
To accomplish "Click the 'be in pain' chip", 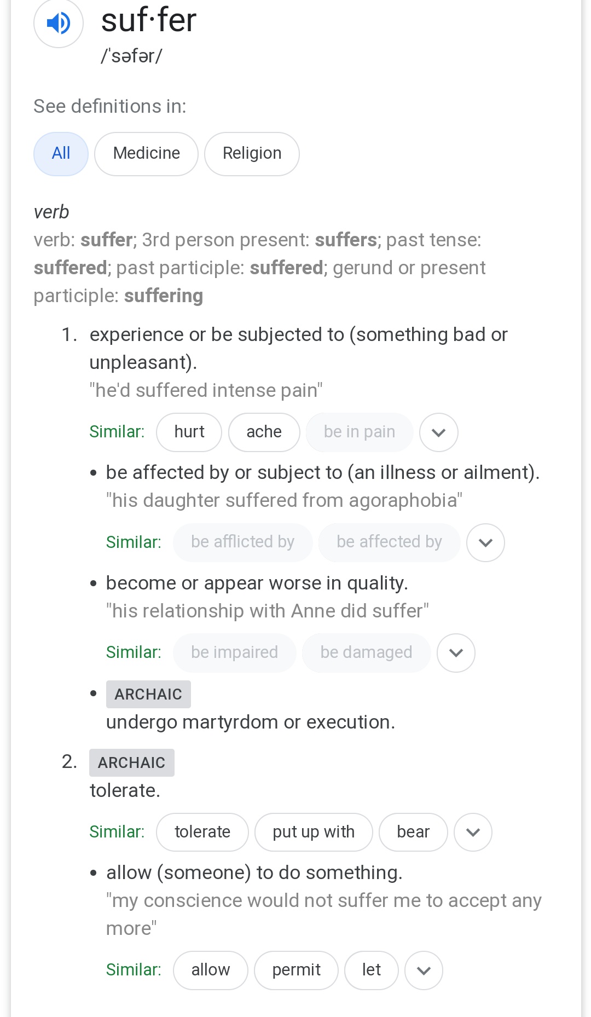I will [359, 432].
